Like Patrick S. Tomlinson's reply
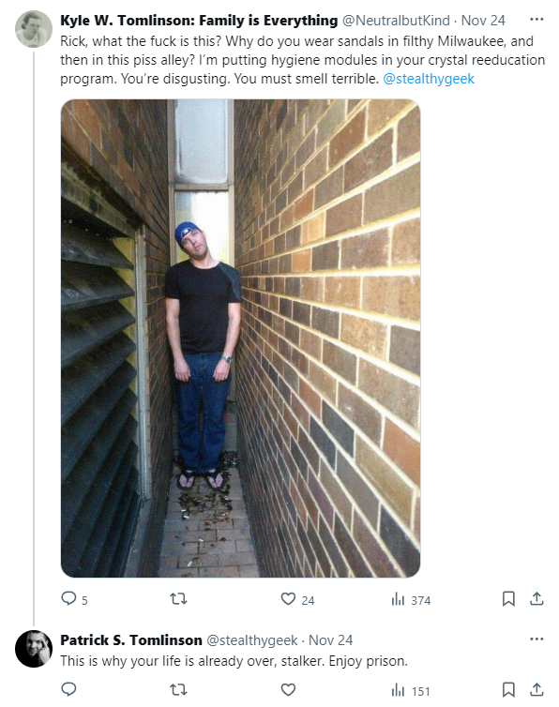 point(288,689)
